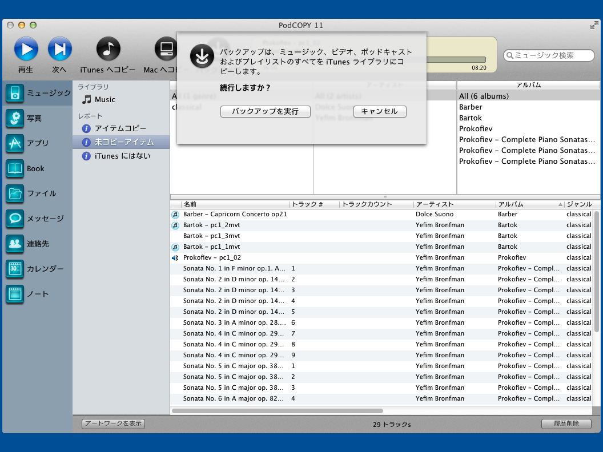This screenshot has height=452, width=603.
Task: Open the カレンダー (Calendar) sidebar section
Action: [x=37, y=269]
